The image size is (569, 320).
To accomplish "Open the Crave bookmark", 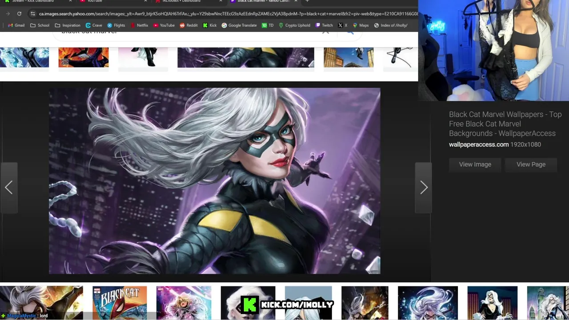I will [94, 25].
